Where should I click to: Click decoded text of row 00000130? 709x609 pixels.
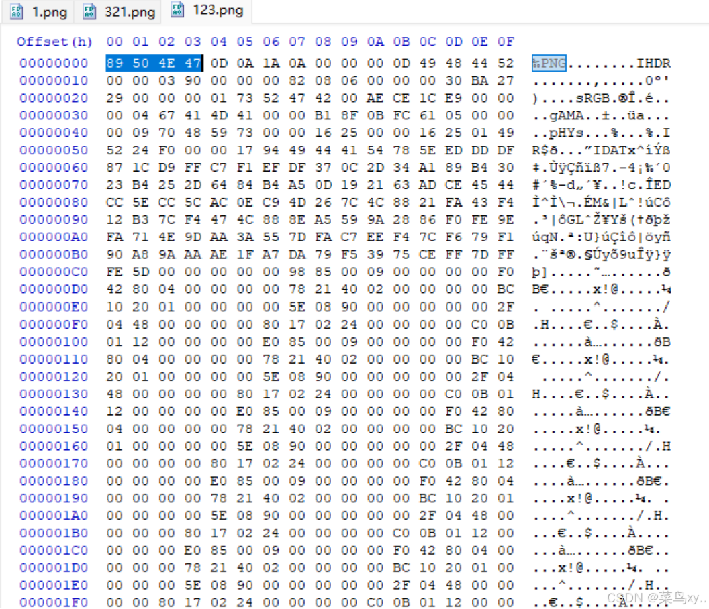pos(602,394)
